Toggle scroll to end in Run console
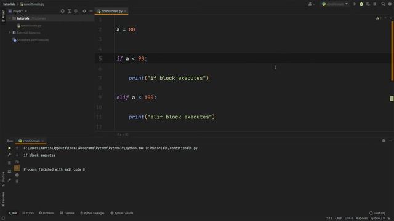 (17, 168)
